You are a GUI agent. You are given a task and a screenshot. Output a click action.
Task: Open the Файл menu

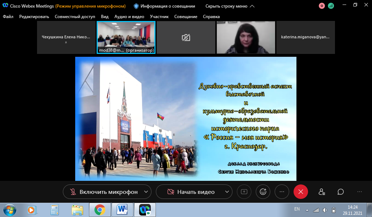point(8,17)
